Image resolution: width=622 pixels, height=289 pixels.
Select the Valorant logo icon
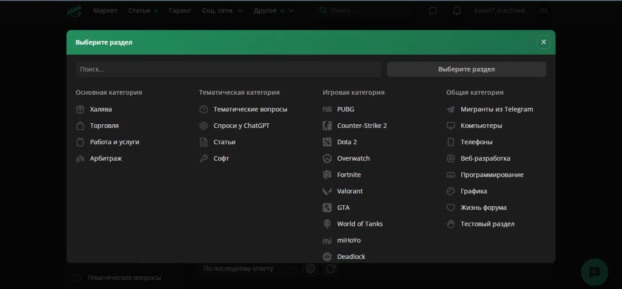coord(327,191)
